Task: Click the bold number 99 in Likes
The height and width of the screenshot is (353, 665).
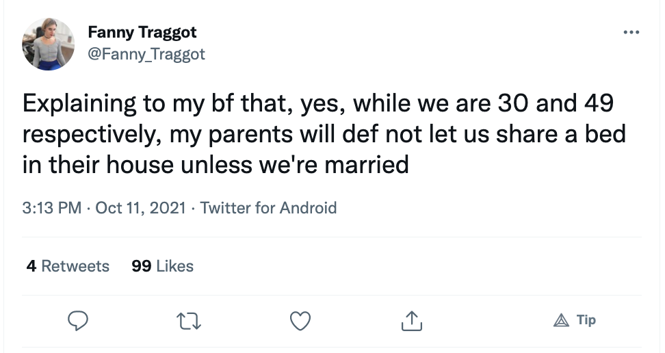Action: point(141,266)
